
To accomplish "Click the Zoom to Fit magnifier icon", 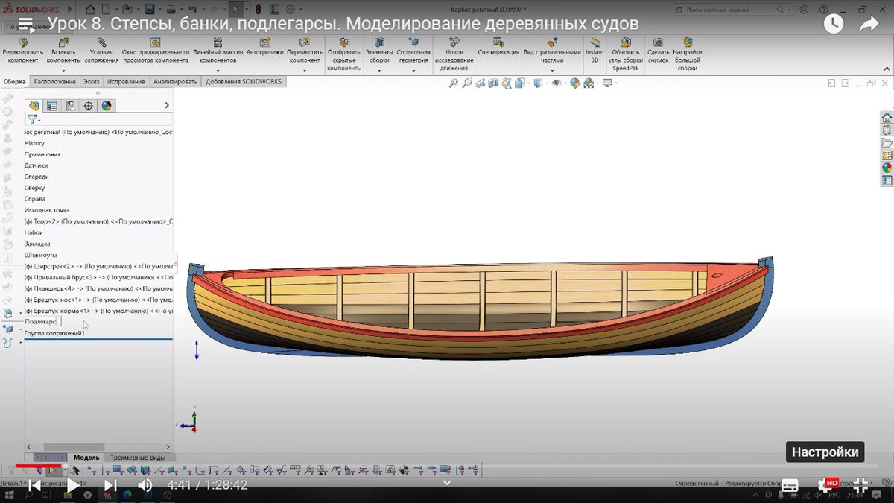I will click(x=453, y=83).
